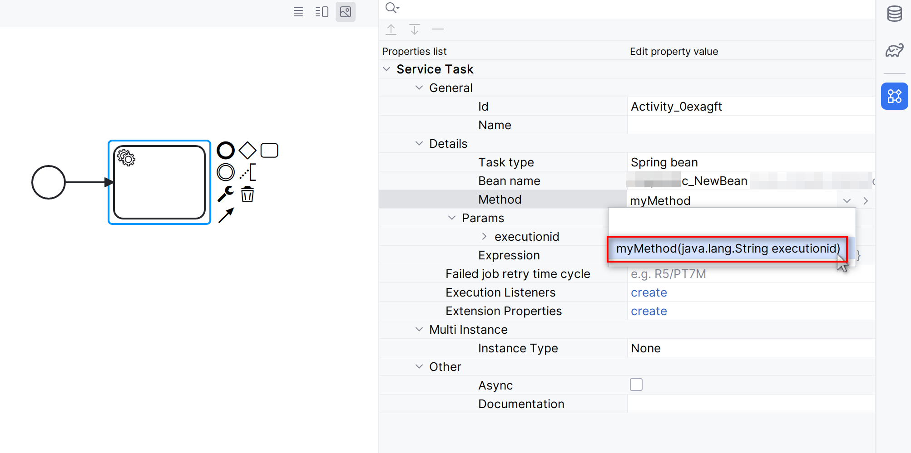Click the wrench change-type icon
Image resolution: width=911 pixels, height=453 pixels.
[x=226, y=194]
